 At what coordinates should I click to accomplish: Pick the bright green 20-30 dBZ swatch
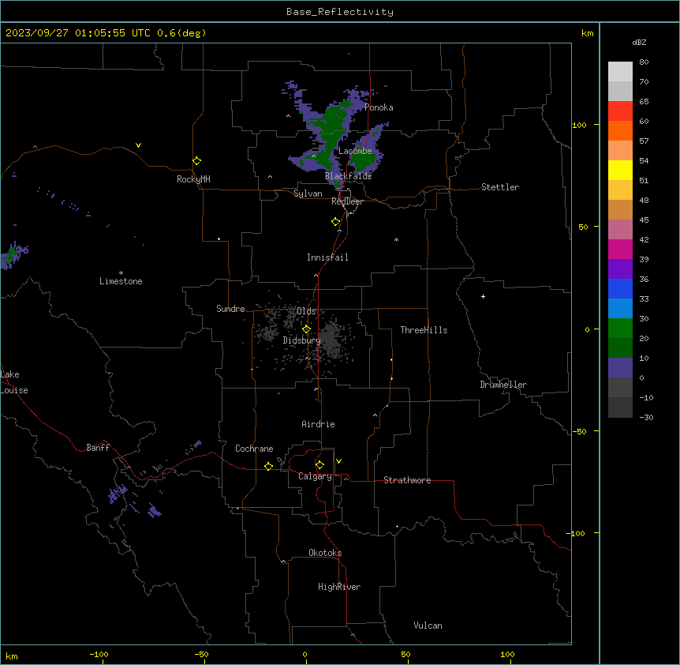[620, 329]
